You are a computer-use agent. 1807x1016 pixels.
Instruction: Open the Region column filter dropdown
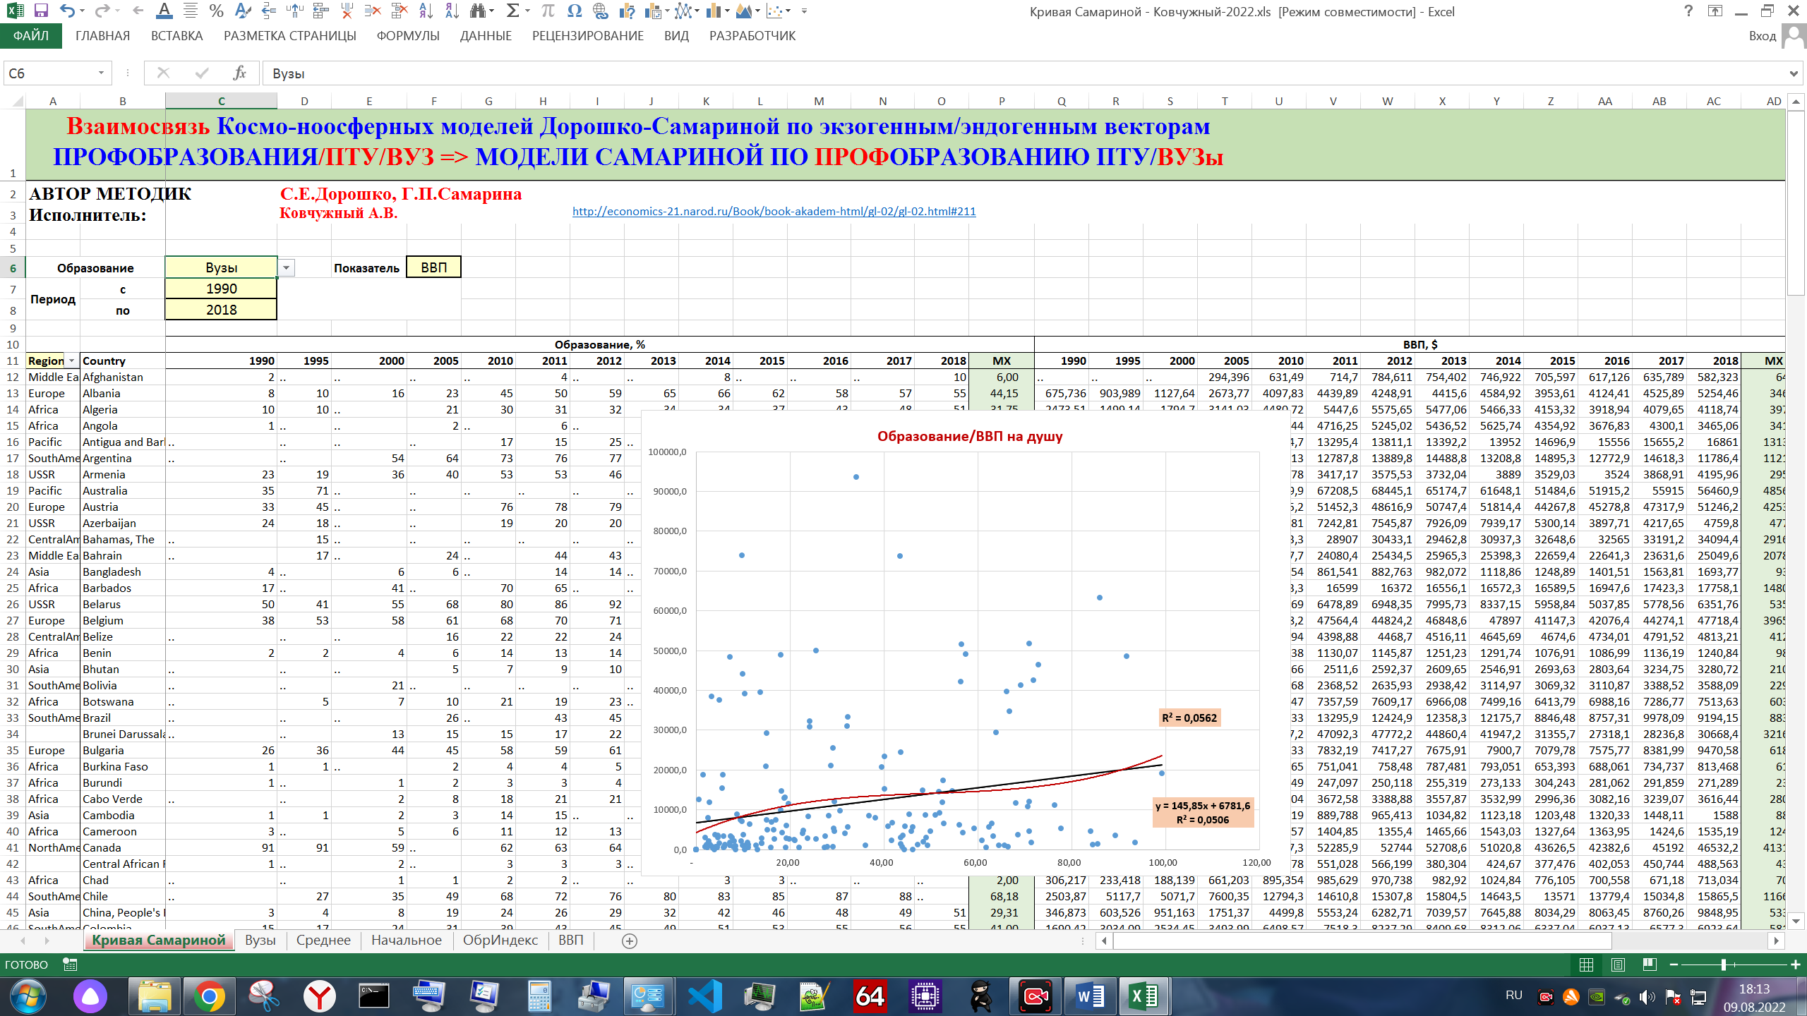(x=71, y=361)
